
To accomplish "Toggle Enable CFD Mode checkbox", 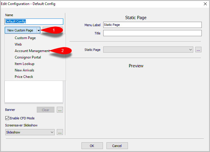I will [7, 118].
